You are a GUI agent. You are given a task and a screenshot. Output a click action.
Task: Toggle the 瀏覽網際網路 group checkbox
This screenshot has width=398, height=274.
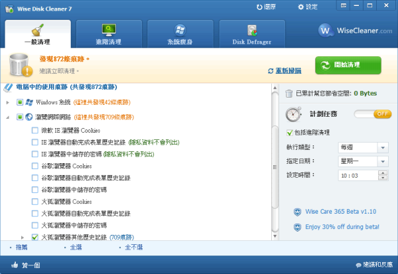(20, 117)
